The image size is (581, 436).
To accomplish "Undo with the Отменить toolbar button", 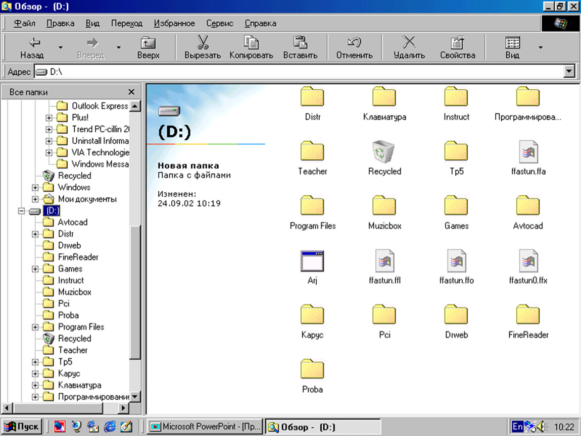I will pos(354,47).
